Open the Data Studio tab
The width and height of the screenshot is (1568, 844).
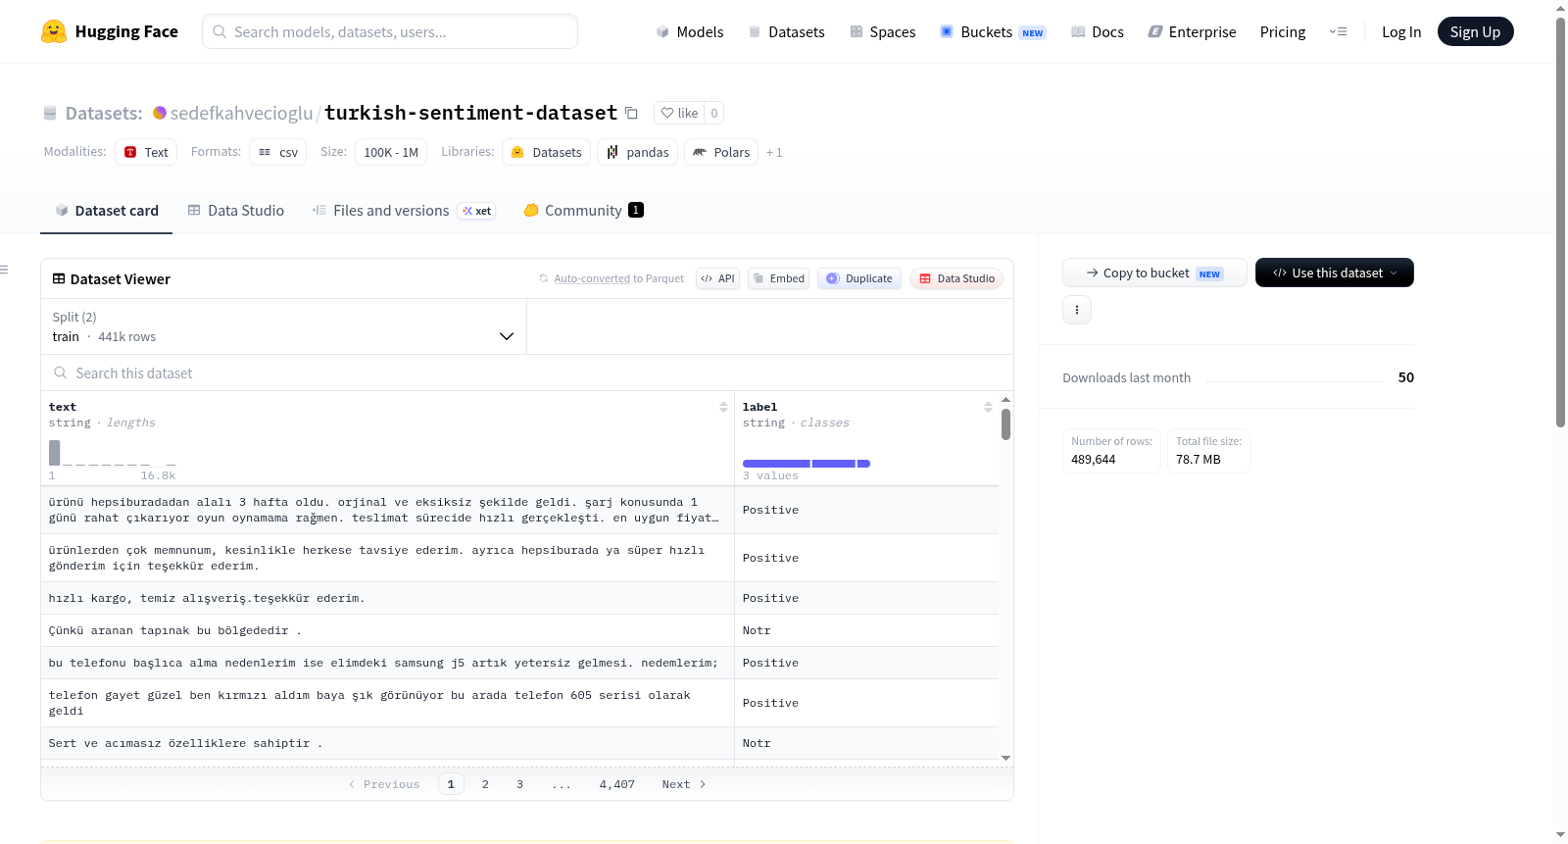click(236, 211)
